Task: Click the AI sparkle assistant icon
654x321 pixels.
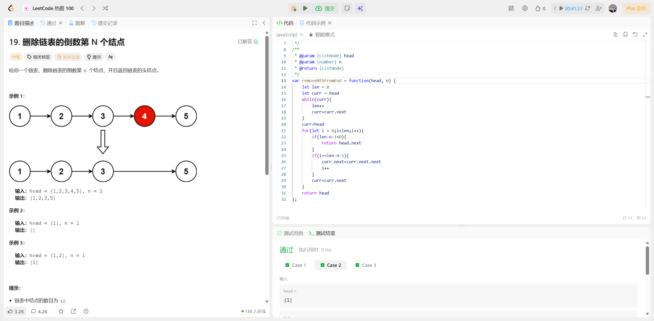Action: click(360, 8)
